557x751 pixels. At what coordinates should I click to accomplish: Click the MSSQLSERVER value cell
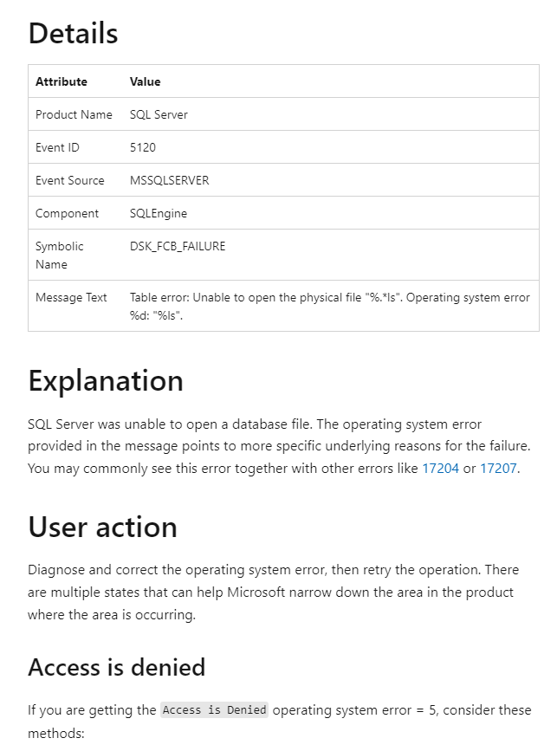(169, 180)
